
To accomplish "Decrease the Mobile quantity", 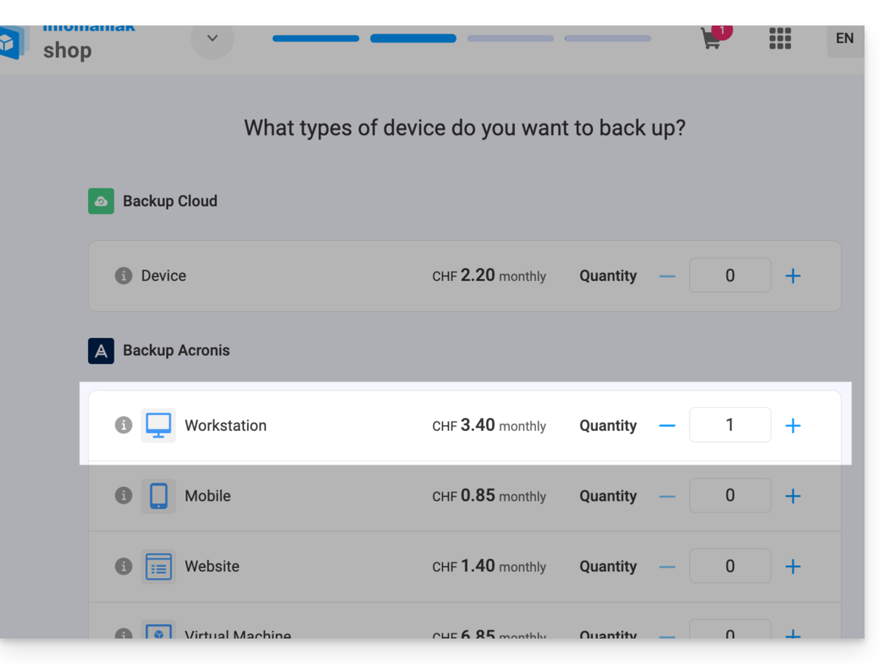I will click(667, 497).
